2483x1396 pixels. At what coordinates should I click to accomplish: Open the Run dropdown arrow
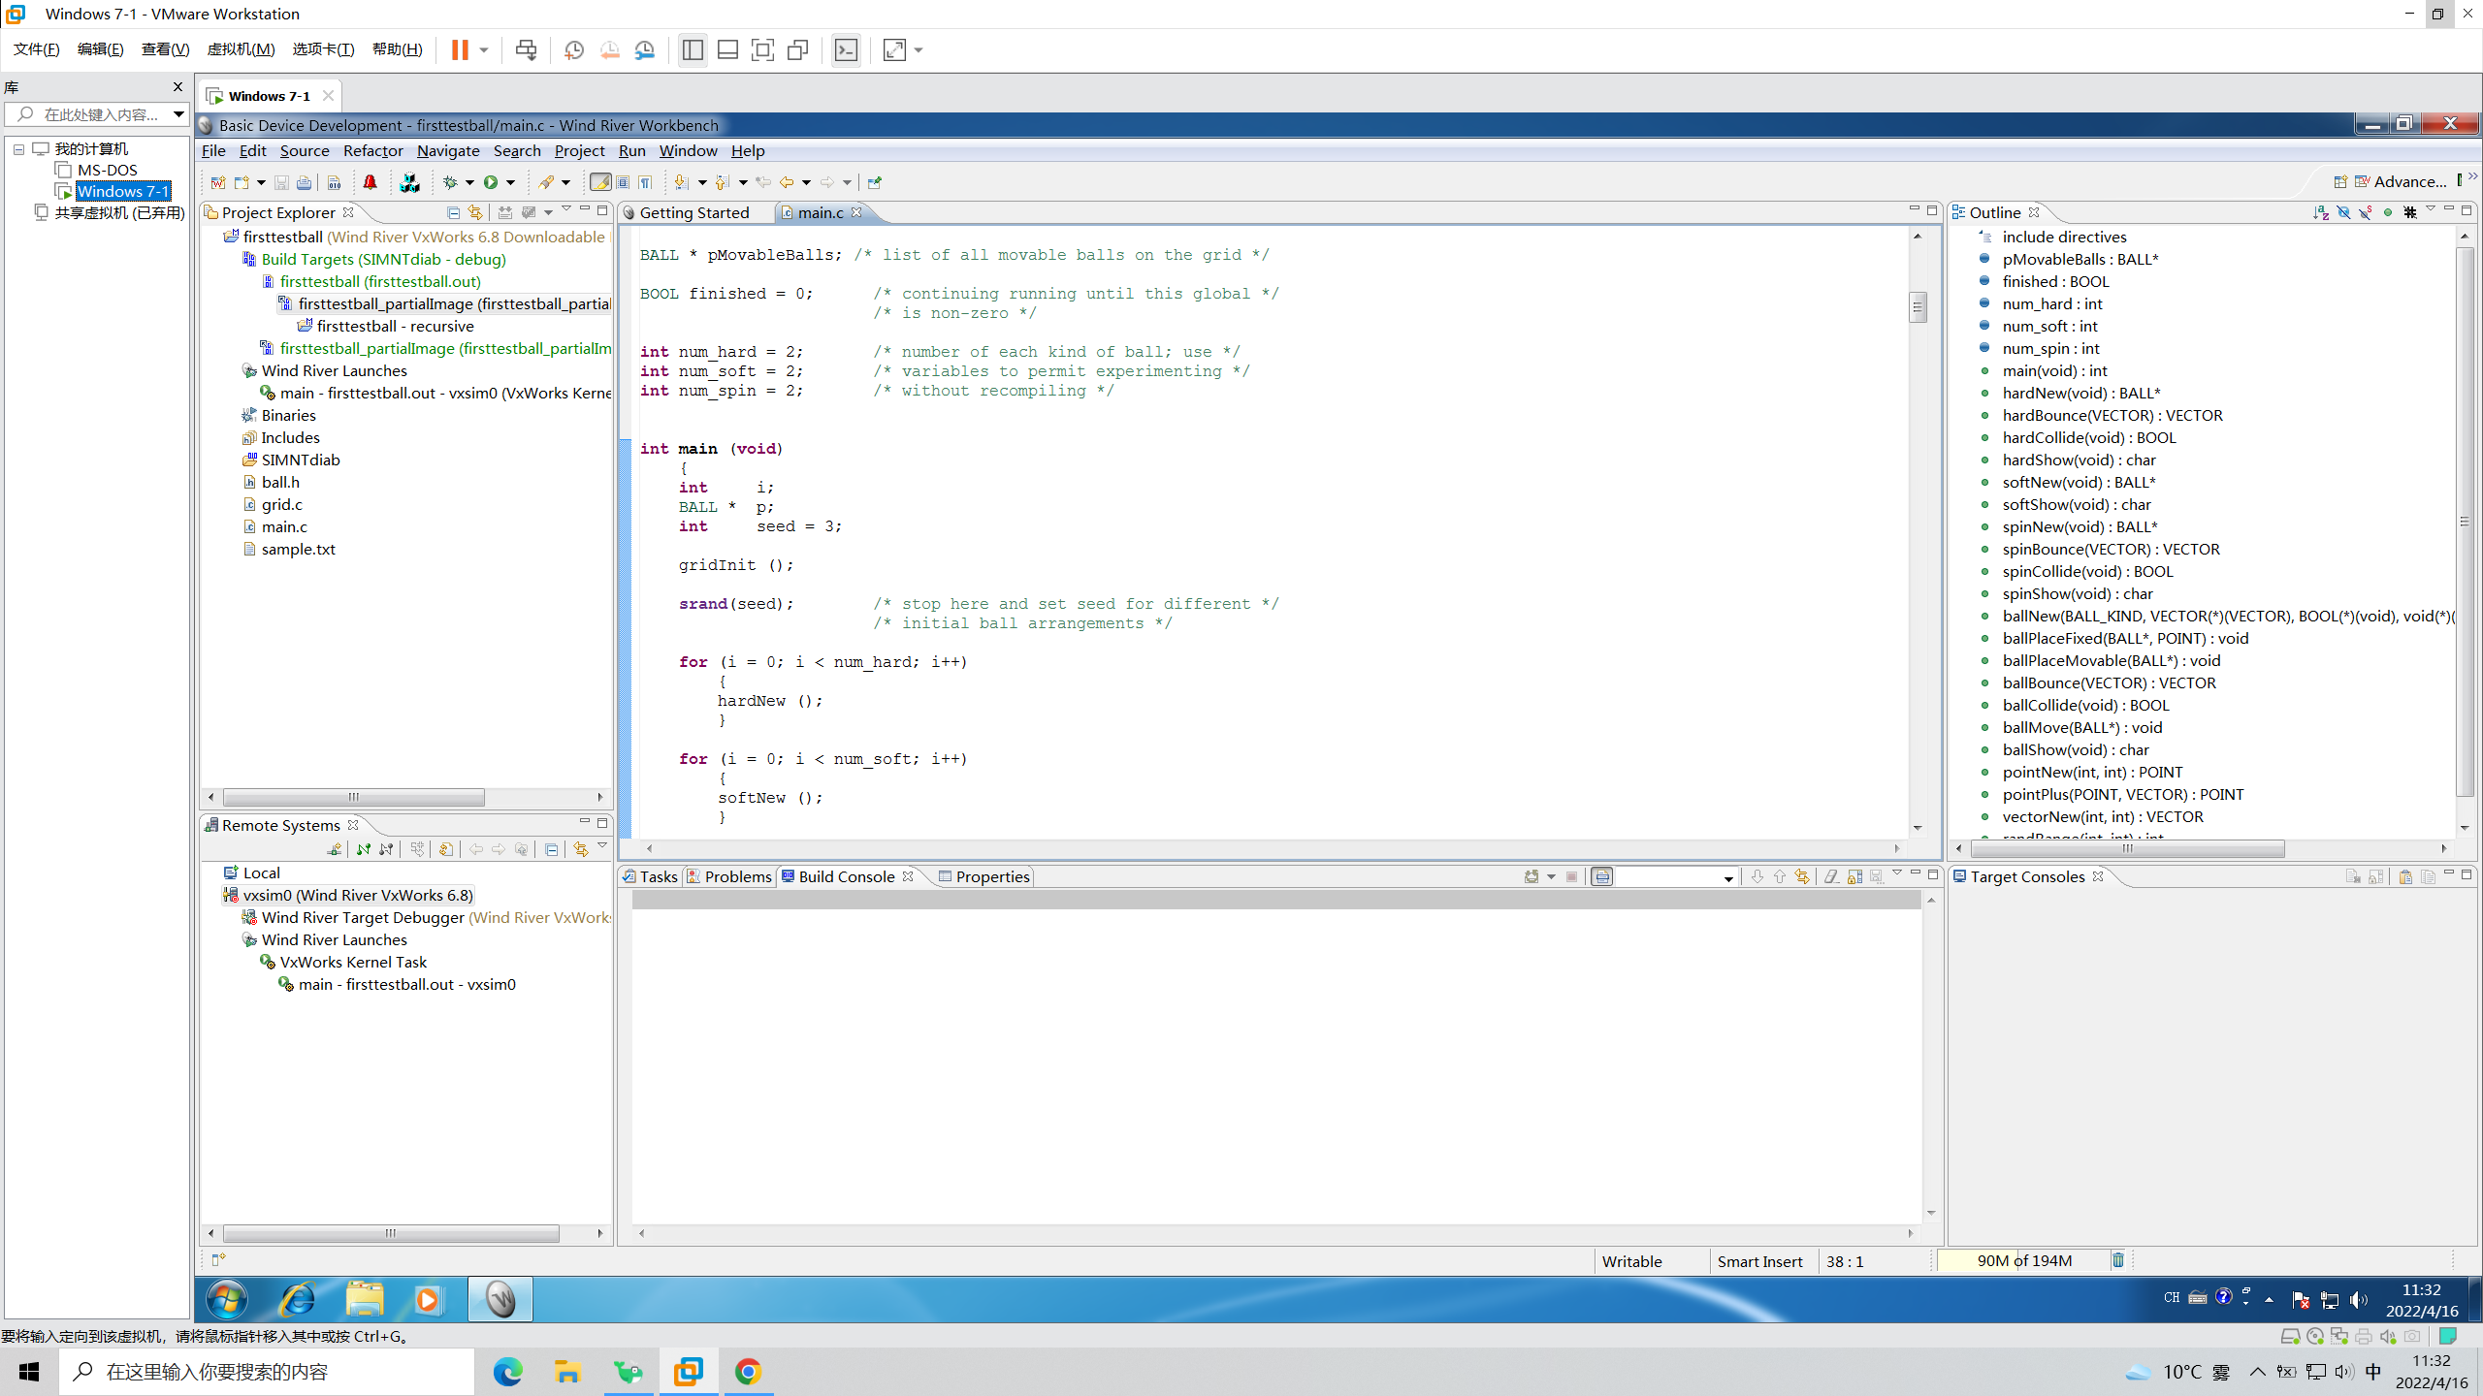(x=511, y=182)
